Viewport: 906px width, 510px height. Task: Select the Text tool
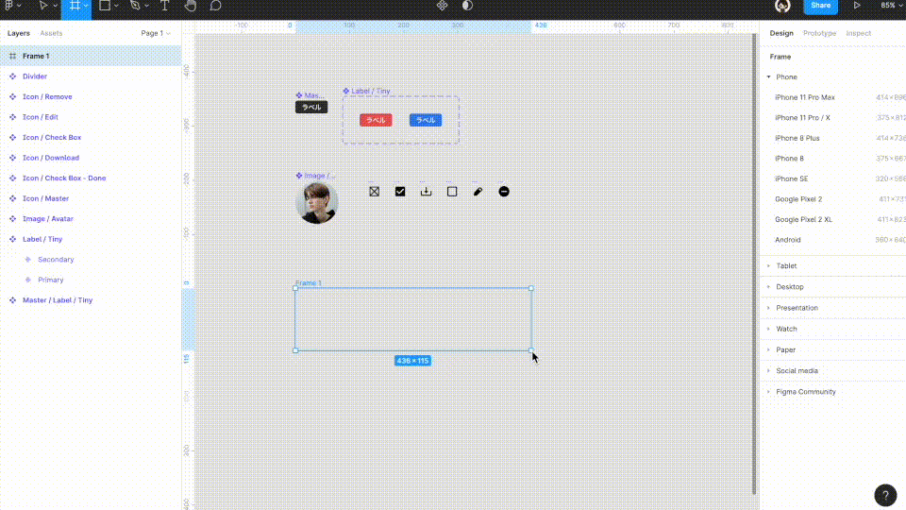[x=165, y=6]
